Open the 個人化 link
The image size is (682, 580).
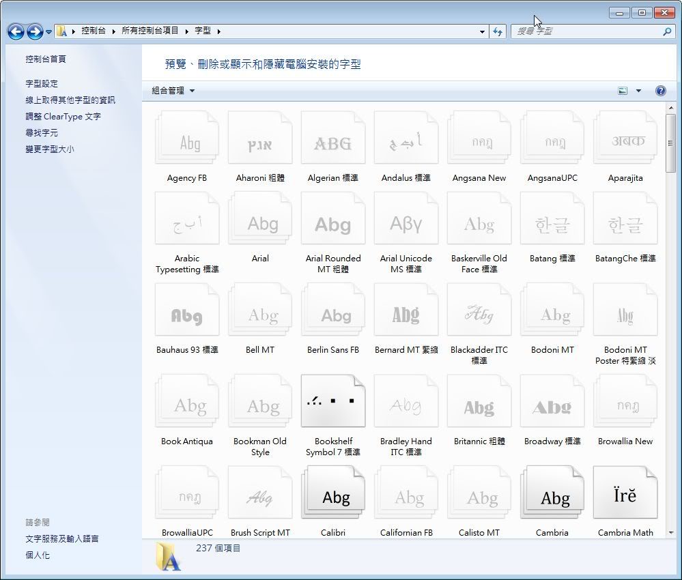[38, 555]
